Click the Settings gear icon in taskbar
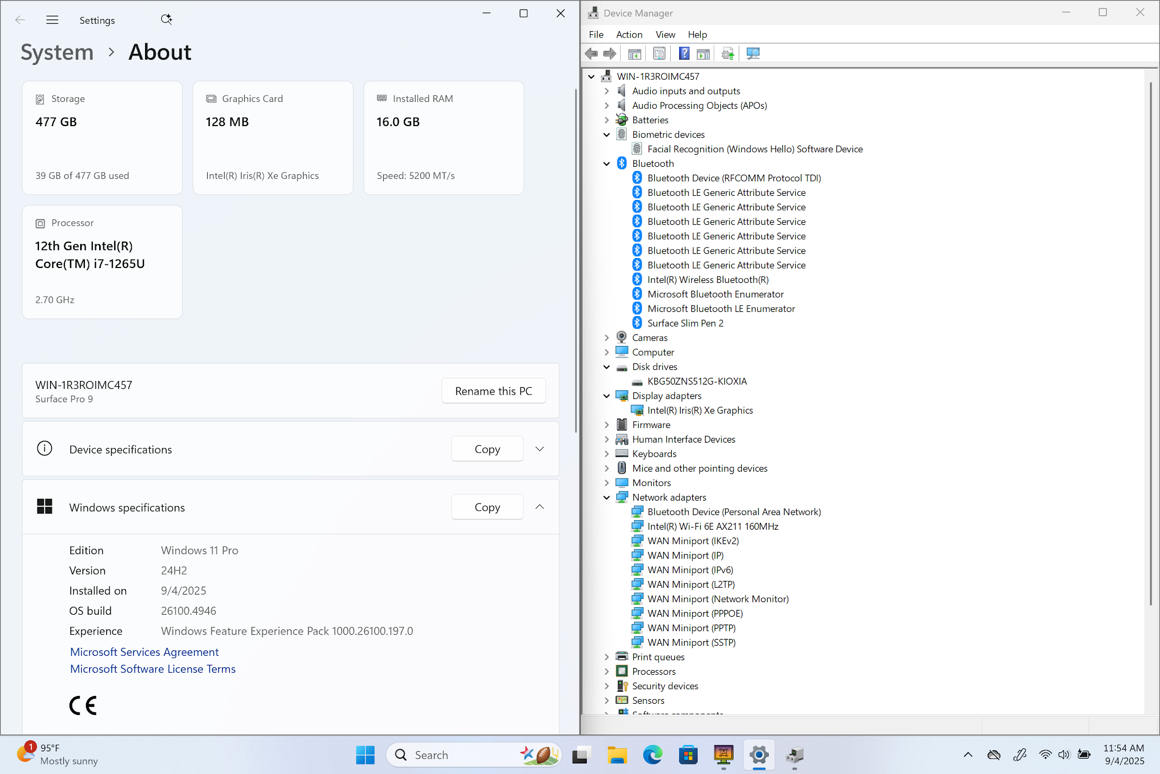The width and height of the screenshot is (1160, 774). [x=759, y=755]
